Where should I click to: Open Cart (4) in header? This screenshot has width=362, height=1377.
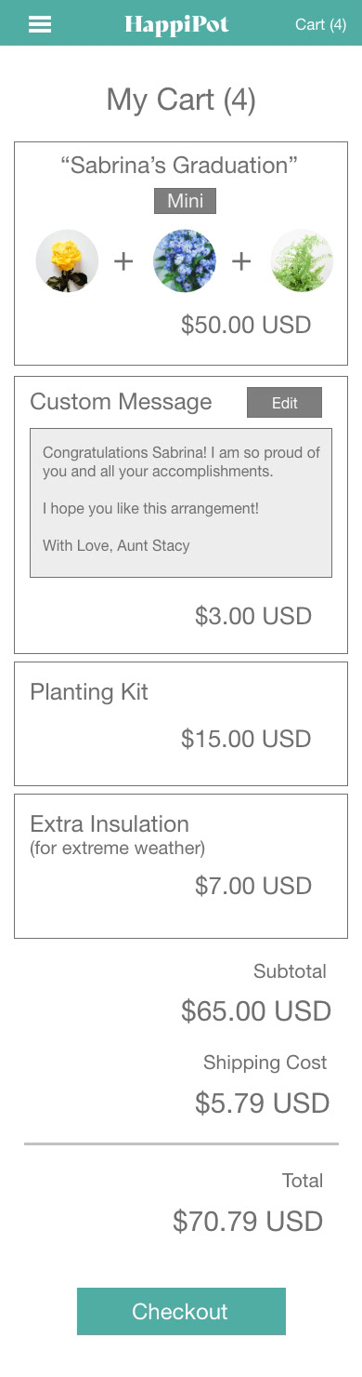pos(320,24)
